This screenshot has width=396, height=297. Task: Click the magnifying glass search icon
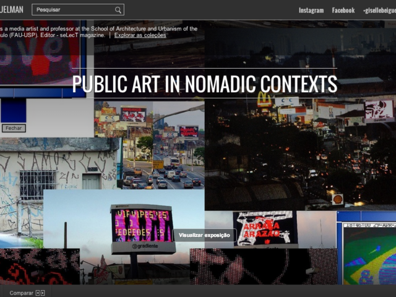[x=118, y=10]
